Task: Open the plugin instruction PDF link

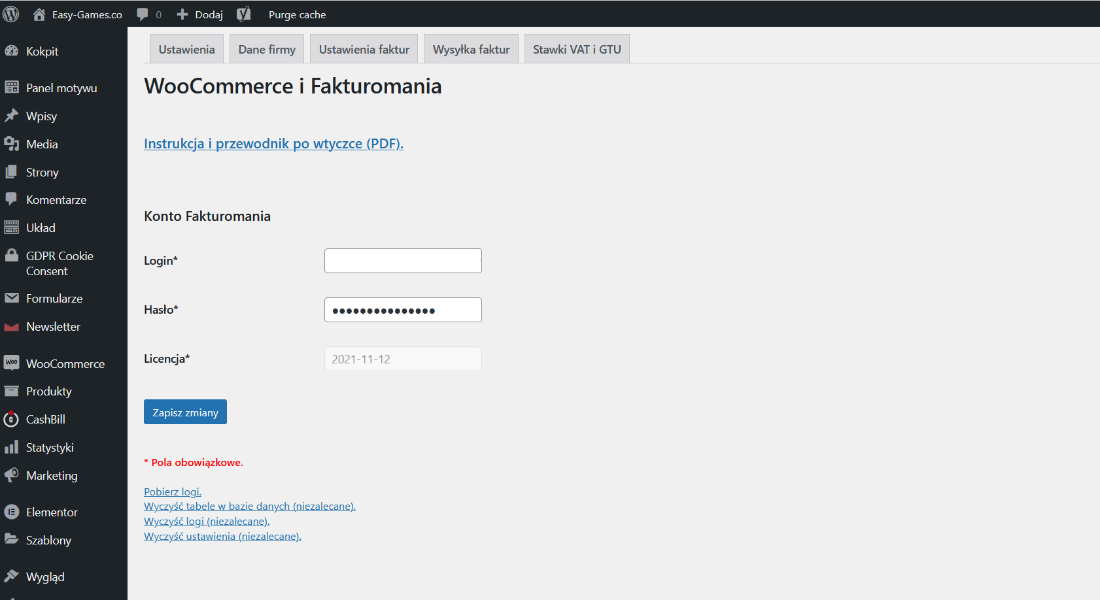Action: point(273,144)
